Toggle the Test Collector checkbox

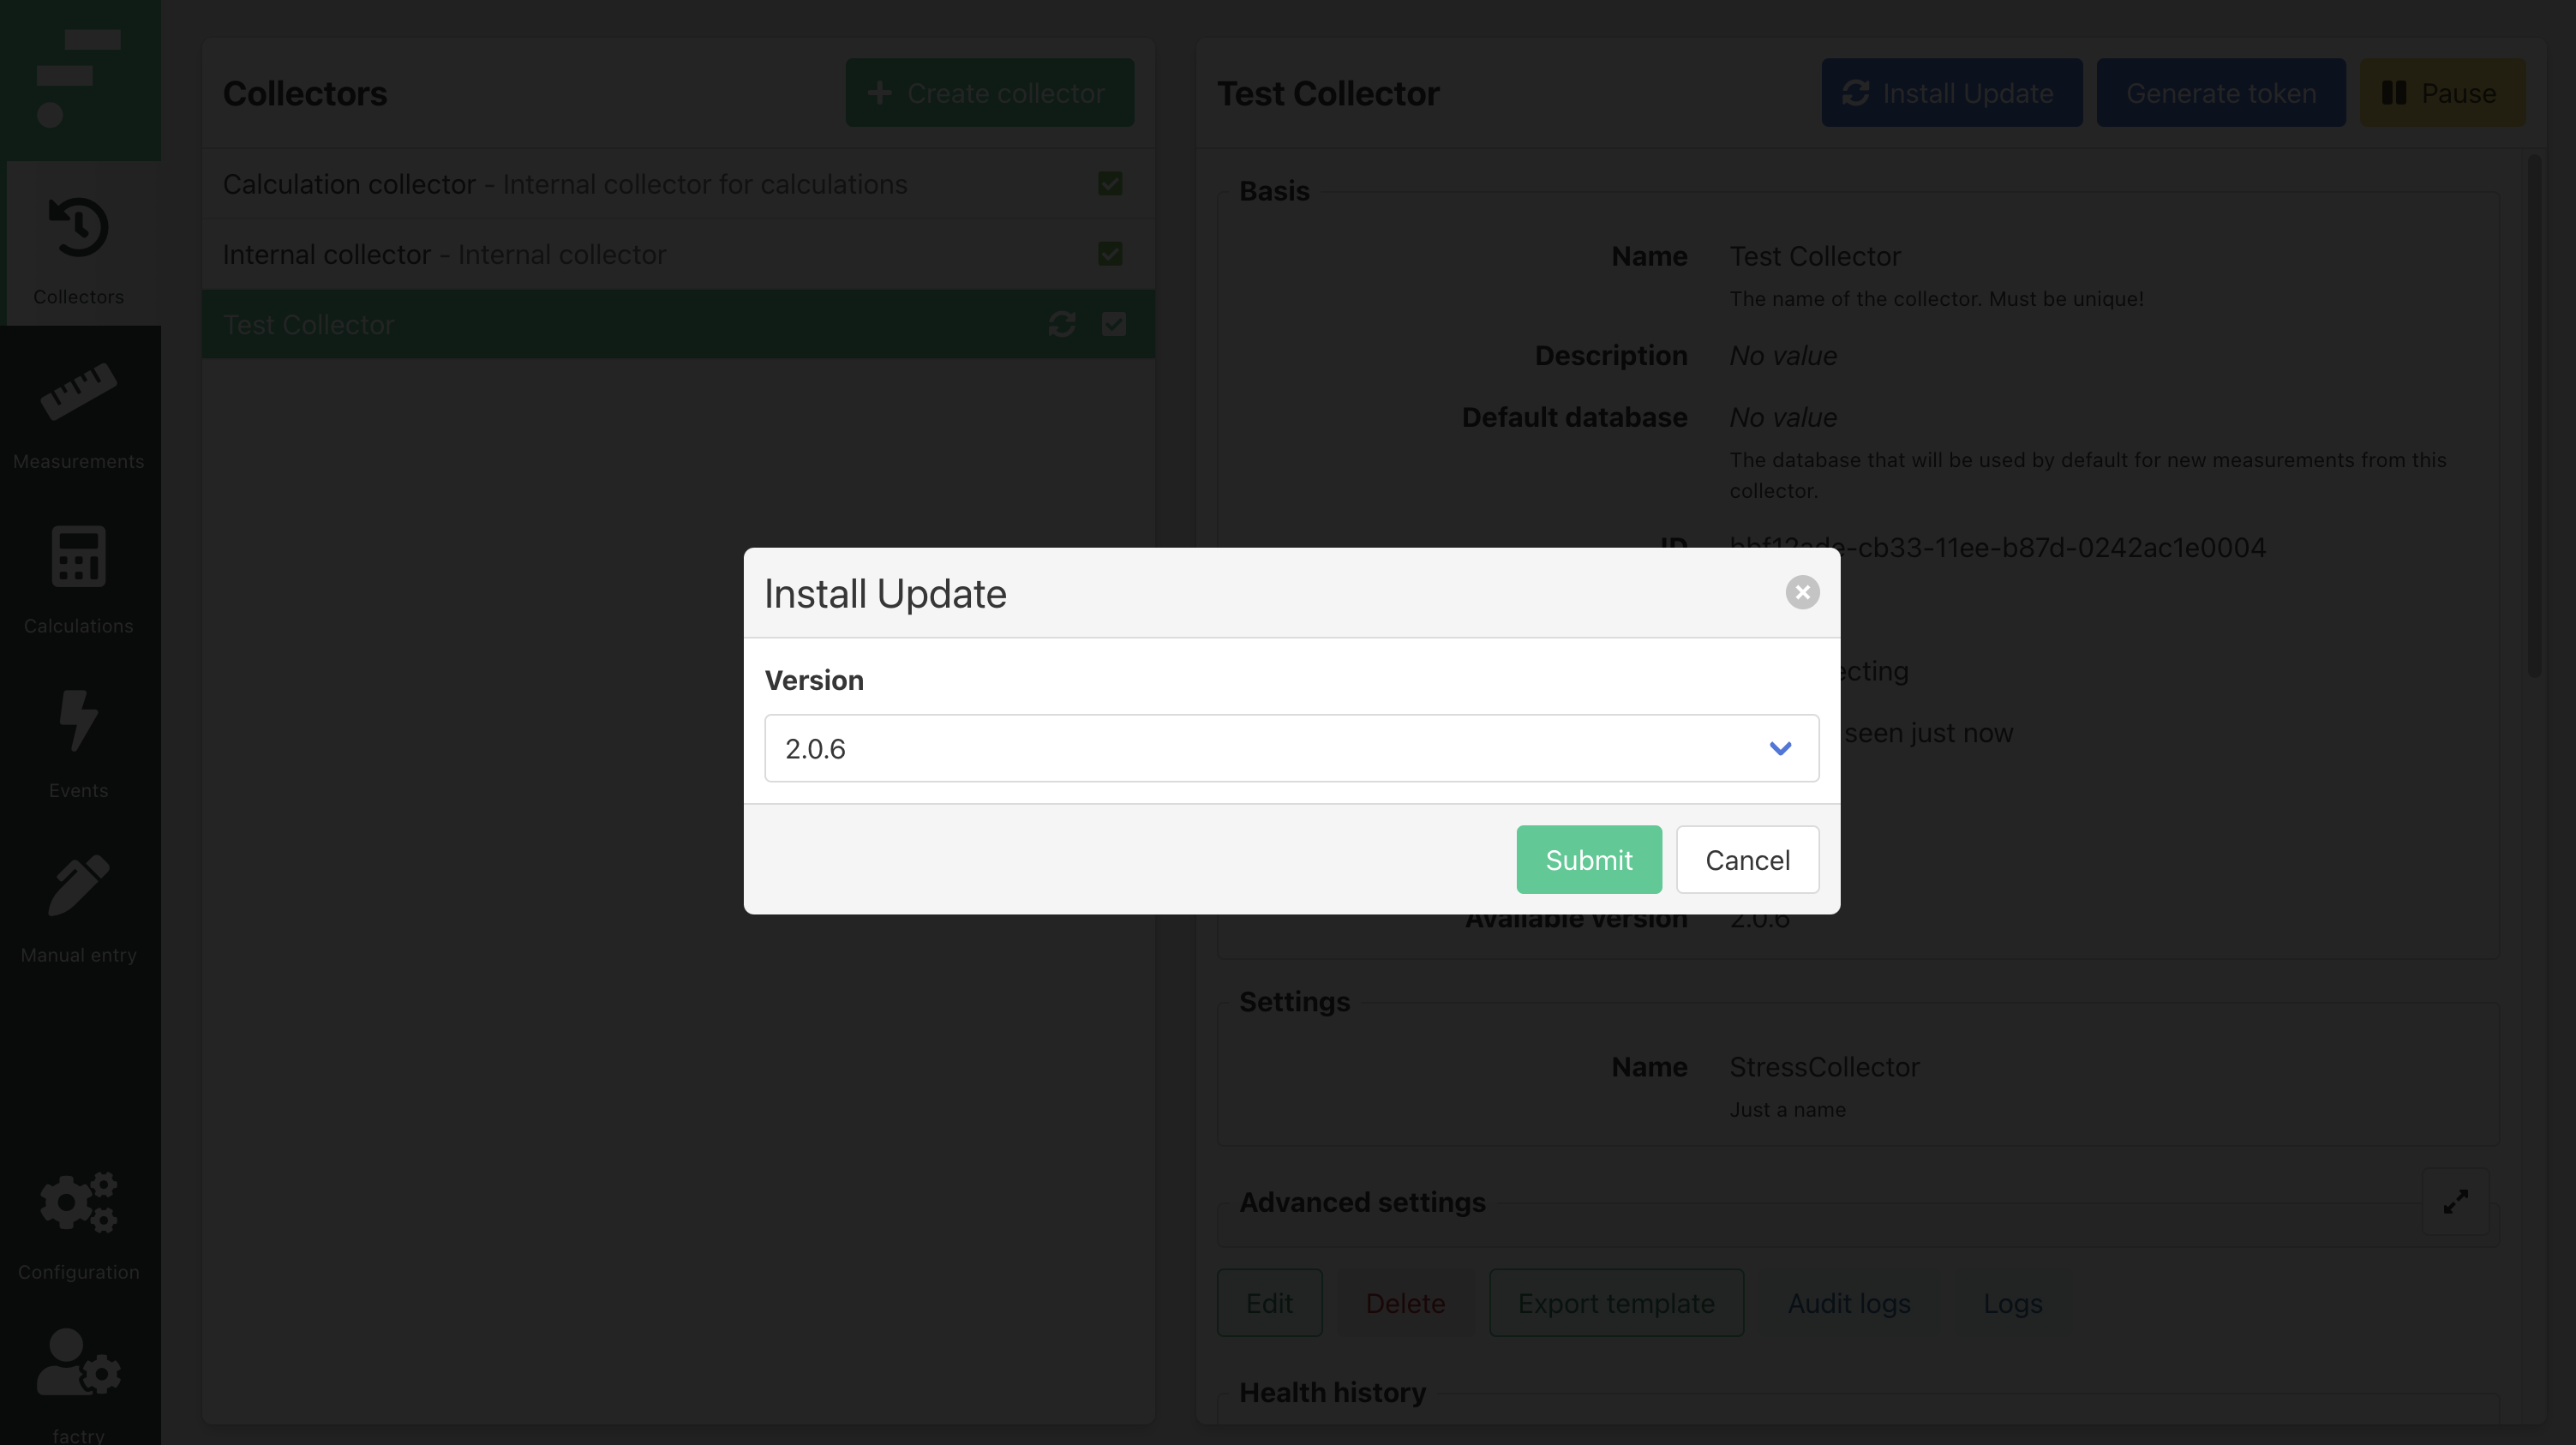(1113, 324)
